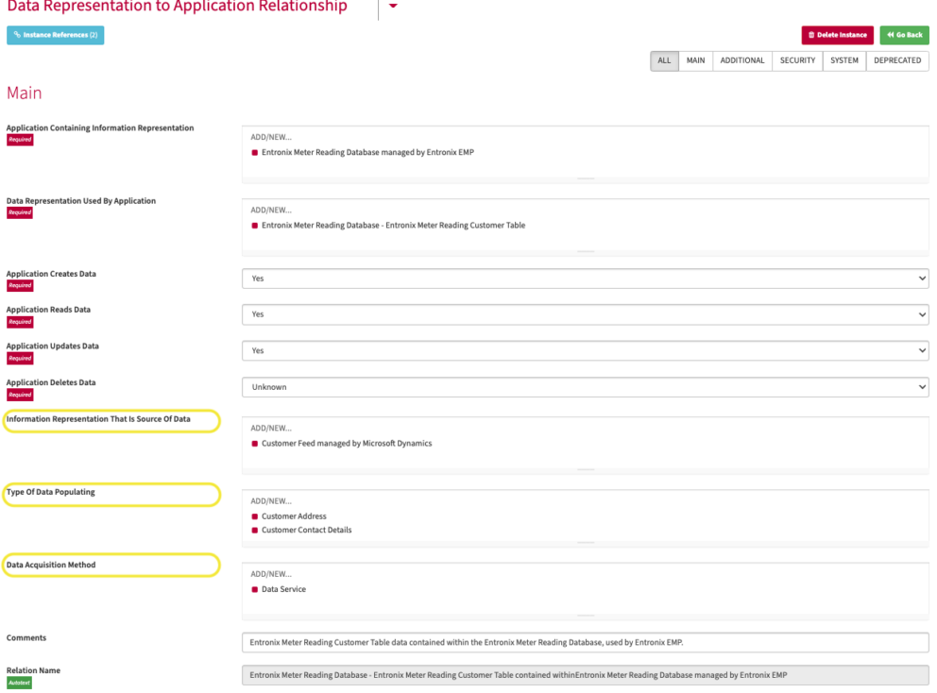This screenshot has height=693, width=937.
Task: Click the Application Containing Information Representation label
Action: tap(100, 127)
